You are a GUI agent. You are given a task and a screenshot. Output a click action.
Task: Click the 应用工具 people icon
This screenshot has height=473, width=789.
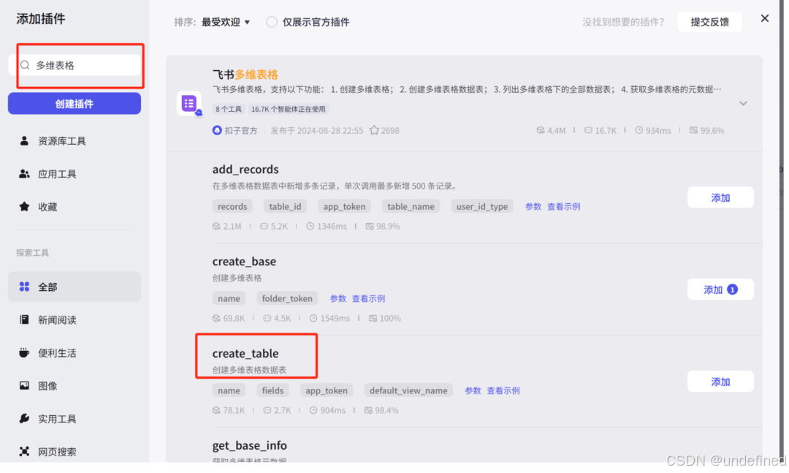click(x=24, y=174)
